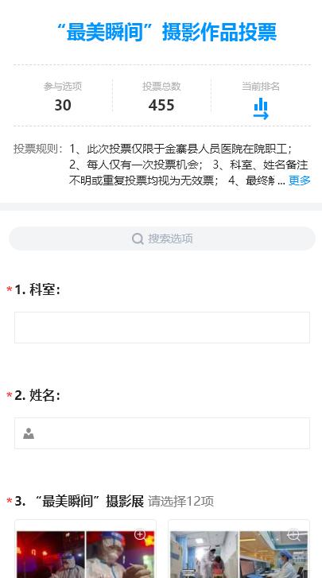Screen dimensions: 322x578
Task: Click the 投票总数 455 counter
Action: pos(161,97)
